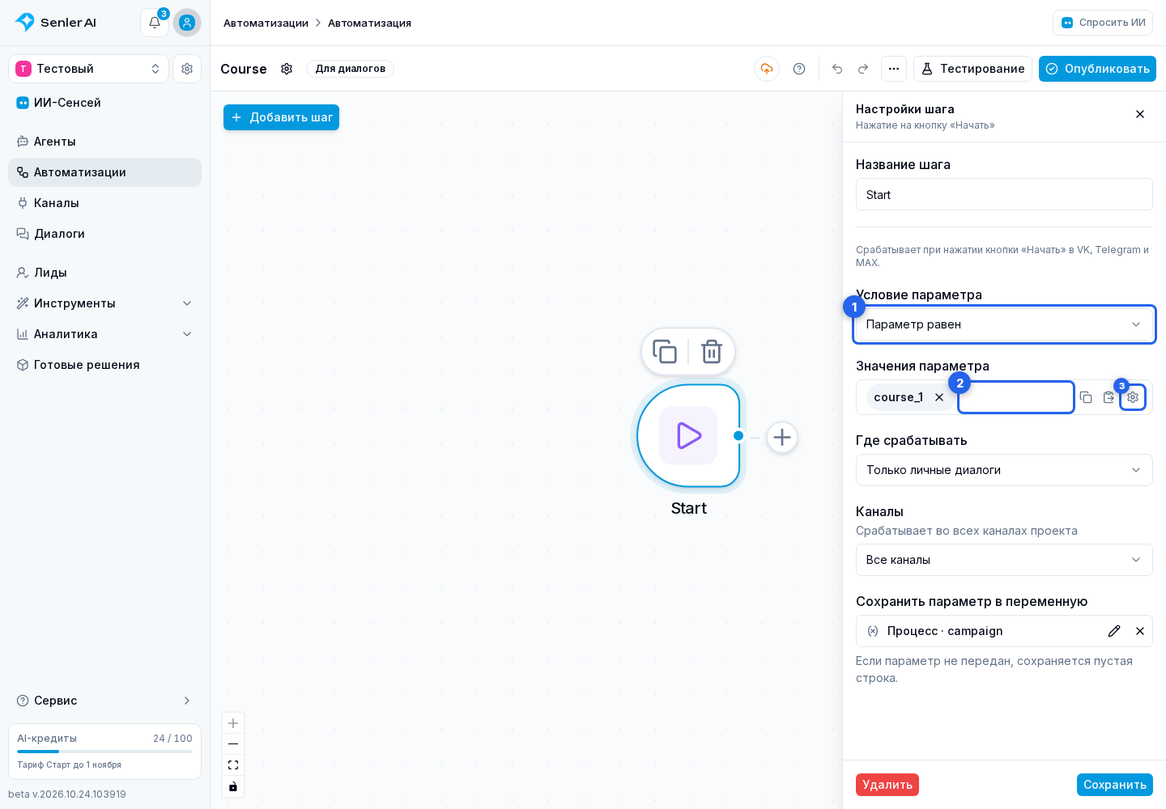This screenshot has height=809, width=1166.
Task: Duplicate the Start step via copy icon
Action: coord(665,352)
